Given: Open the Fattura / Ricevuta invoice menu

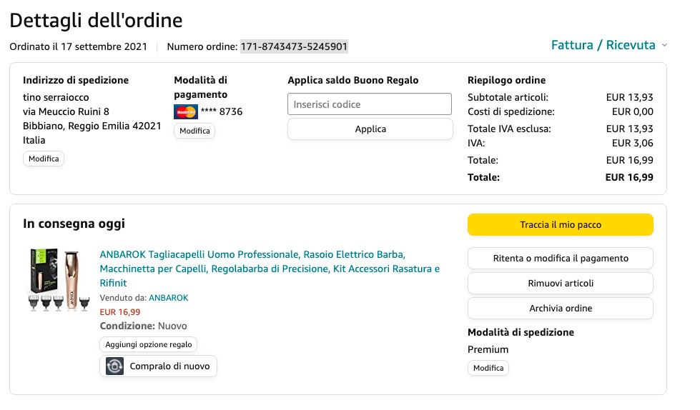Looking at the screenshot, I should [603, 45].
